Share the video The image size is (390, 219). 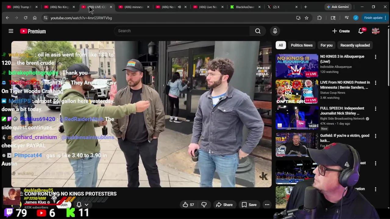224,205
